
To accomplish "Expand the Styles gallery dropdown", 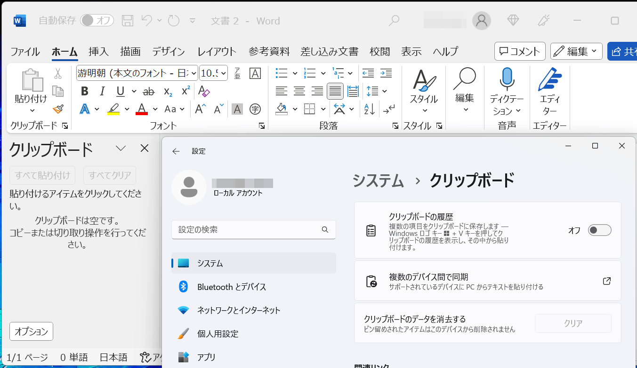I will 424,111.
